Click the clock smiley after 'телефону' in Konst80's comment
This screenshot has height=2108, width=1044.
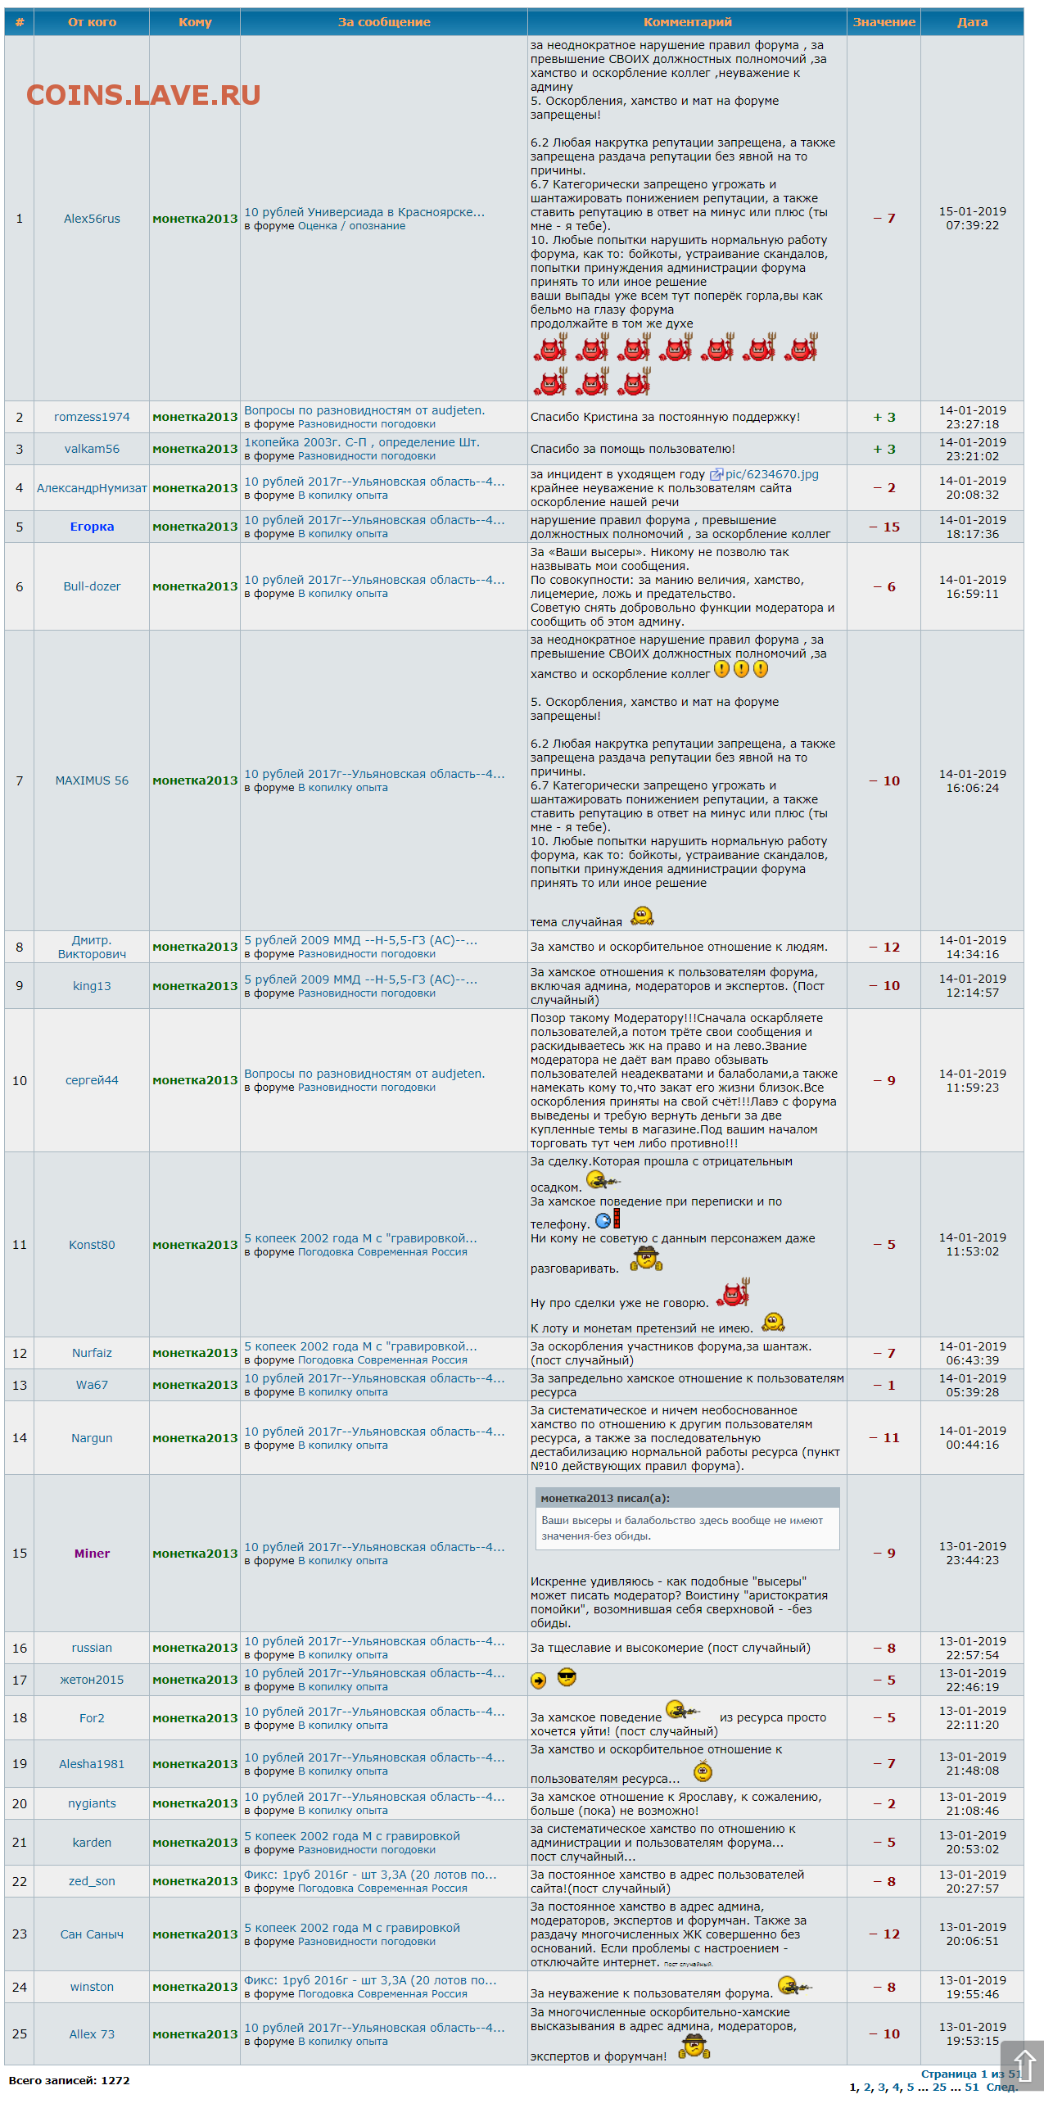pos(607,1219)
